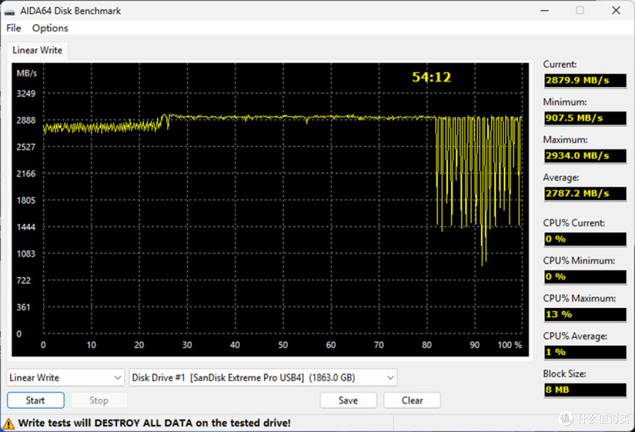Clear the benchmark graph
The height and width of the screenshot is (432, 635).
click(412, 400)
